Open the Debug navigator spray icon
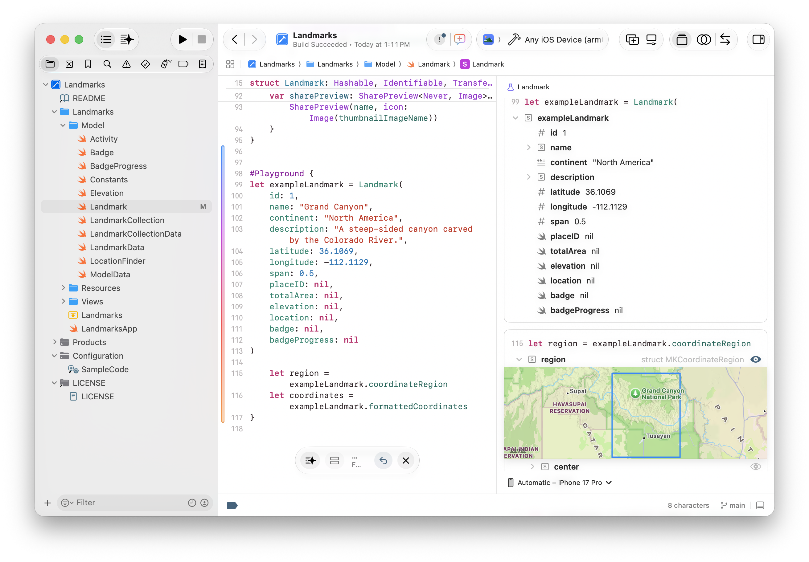This screenshot has height=562, width=809. click(165, 64)
